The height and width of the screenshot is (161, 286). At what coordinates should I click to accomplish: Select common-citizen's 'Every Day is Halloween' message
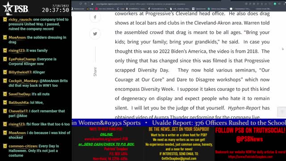[34, 151]
